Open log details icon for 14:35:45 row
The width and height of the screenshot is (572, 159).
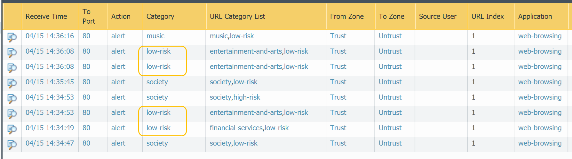[12, 83]
